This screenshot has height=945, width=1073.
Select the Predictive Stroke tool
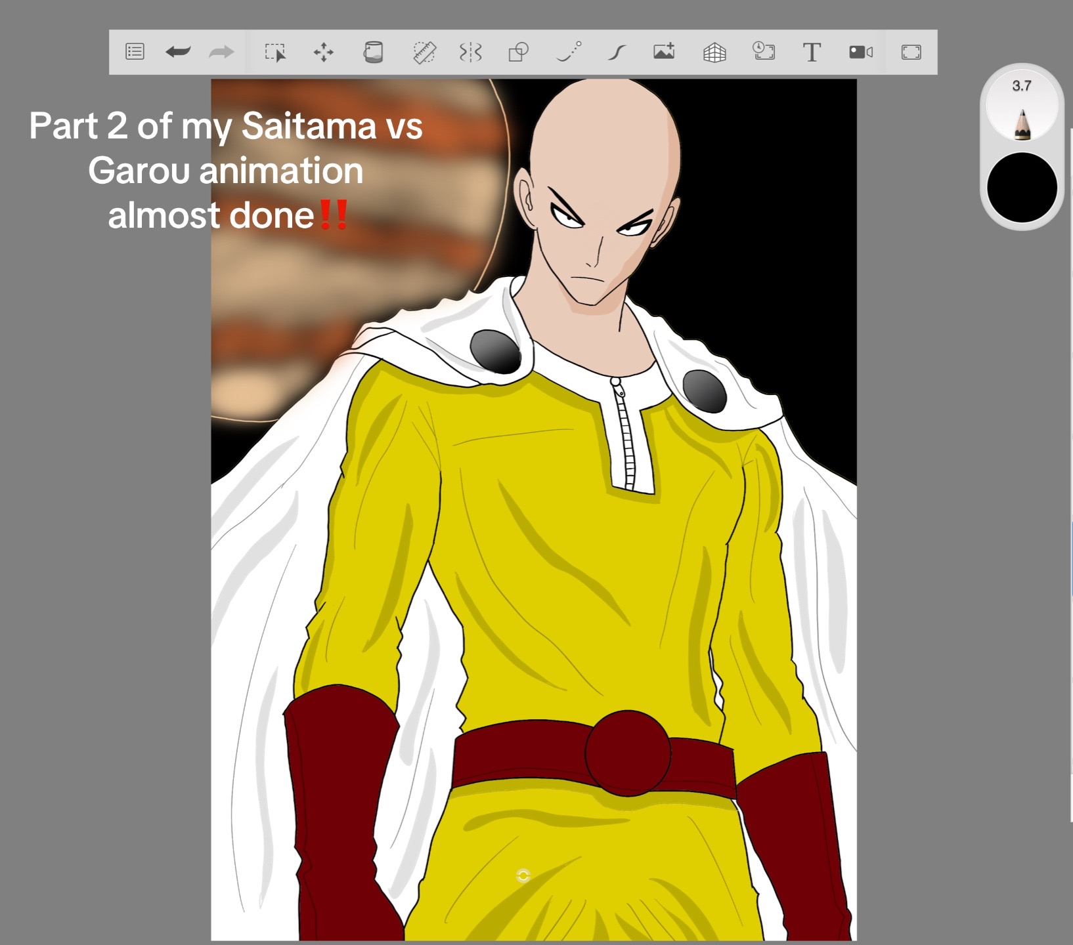(568, 52)
